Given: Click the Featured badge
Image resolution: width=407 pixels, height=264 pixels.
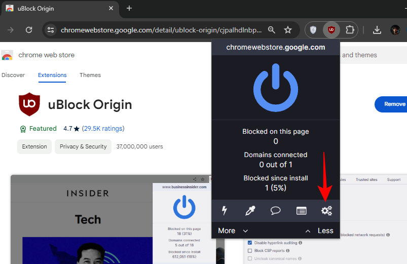Looking at the screenshot, I should click(x=38, y=129).
